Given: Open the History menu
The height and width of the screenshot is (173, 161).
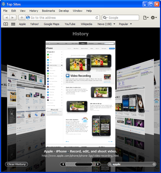Looking at the screenshot, I should coord(34,11).
